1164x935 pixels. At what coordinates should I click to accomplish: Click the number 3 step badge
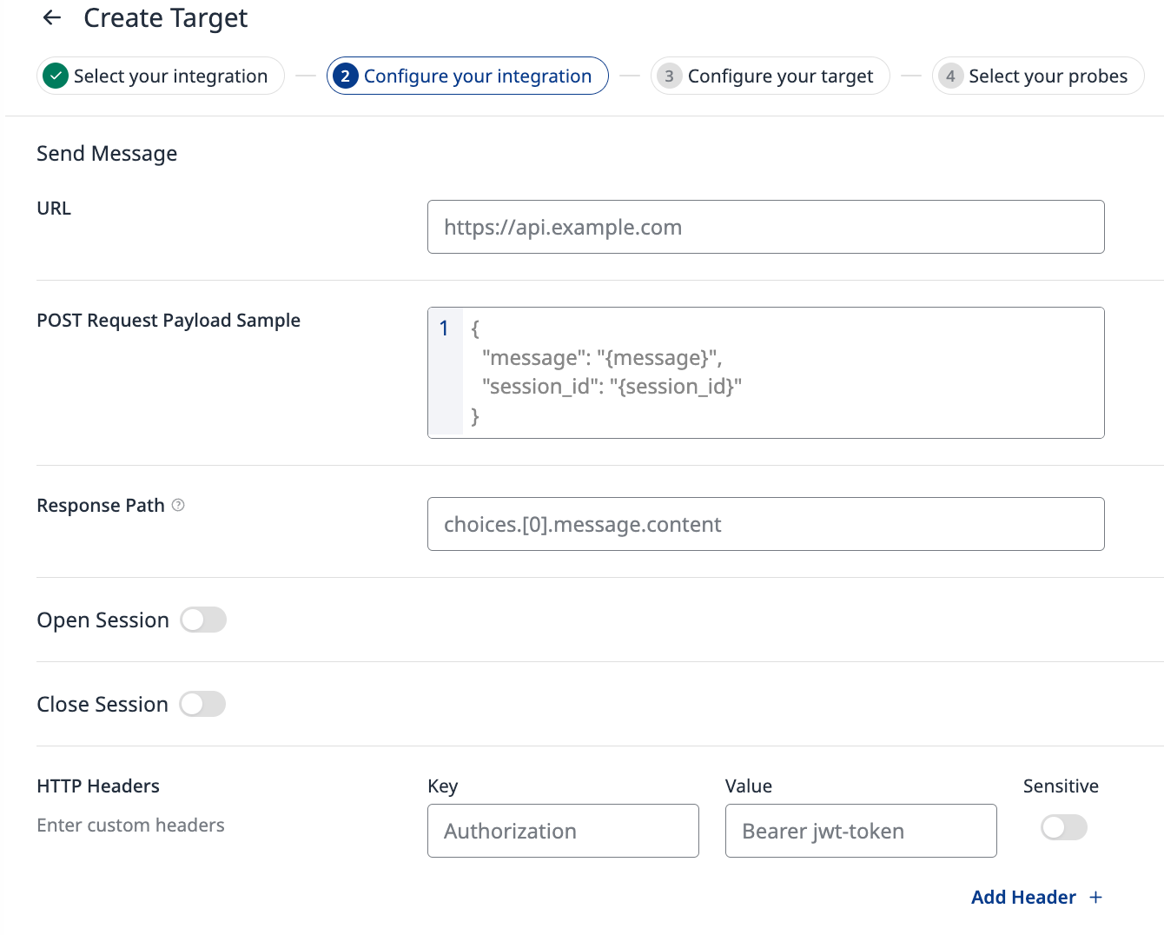click(x=669, y=76)
